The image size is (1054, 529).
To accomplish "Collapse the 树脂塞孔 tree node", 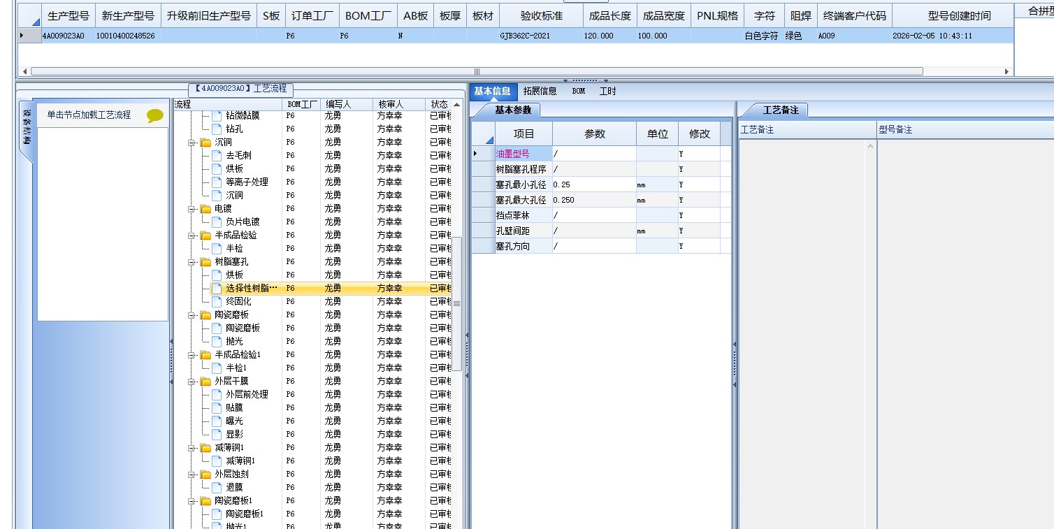I will coord(192,262).
